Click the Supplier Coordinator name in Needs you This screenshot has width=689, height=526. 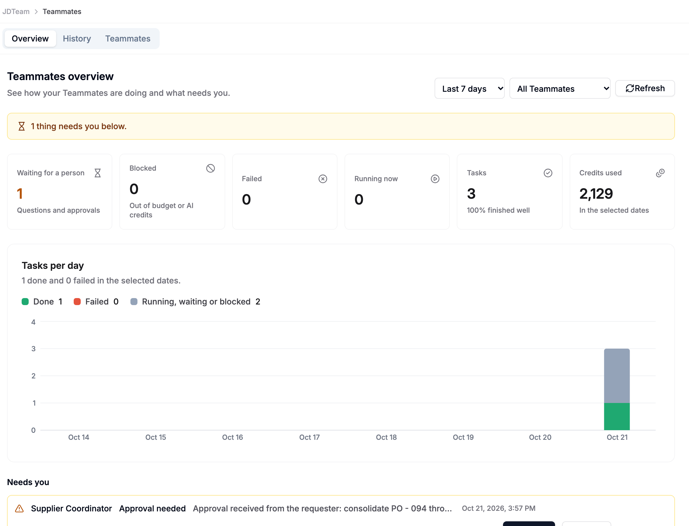[x=71, y=508]
